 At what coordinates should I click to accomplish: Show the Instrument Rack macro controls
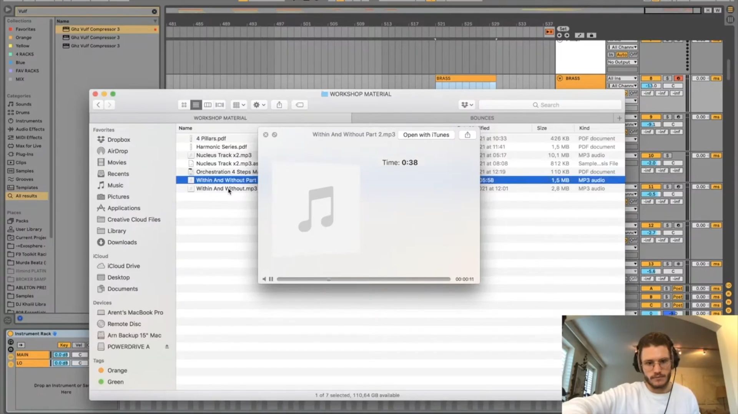tap(11, 342)
